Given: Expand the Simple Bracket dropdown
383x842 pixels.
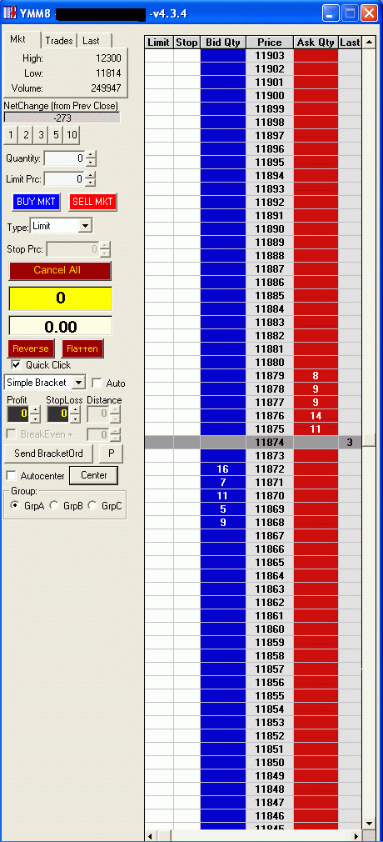Looking at the screenshot, I should click(x=78, y=383).
